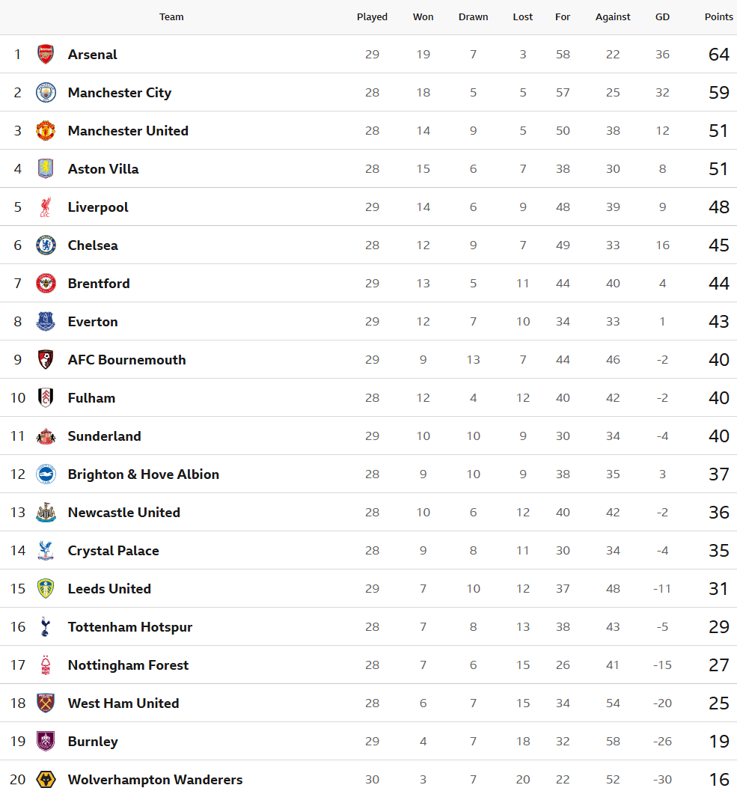Click the Wolverhampton Wanderers wolf logo
This screenshot has height=794, width=737.
[46, 780]
